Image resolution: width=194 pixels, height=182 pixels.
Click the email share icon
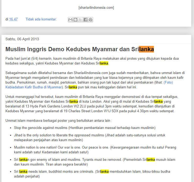pos(70,20)
